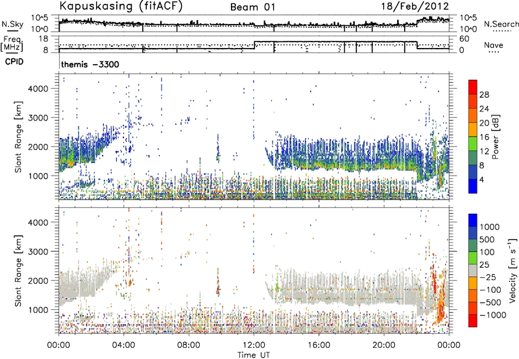This screenshot has width=519, height=359.
Task: Click the '-1000' tick on Velocity colorbar
Action: point(493,315)
